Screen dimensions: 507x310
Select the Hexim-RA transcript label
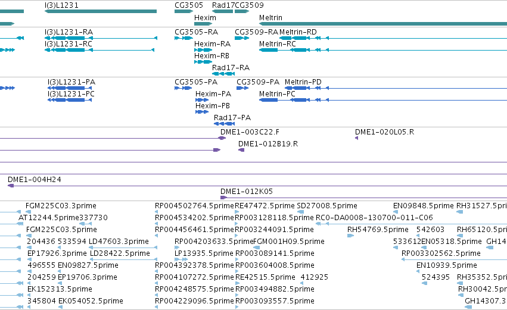pyautogui.click(x=213, y=44)
